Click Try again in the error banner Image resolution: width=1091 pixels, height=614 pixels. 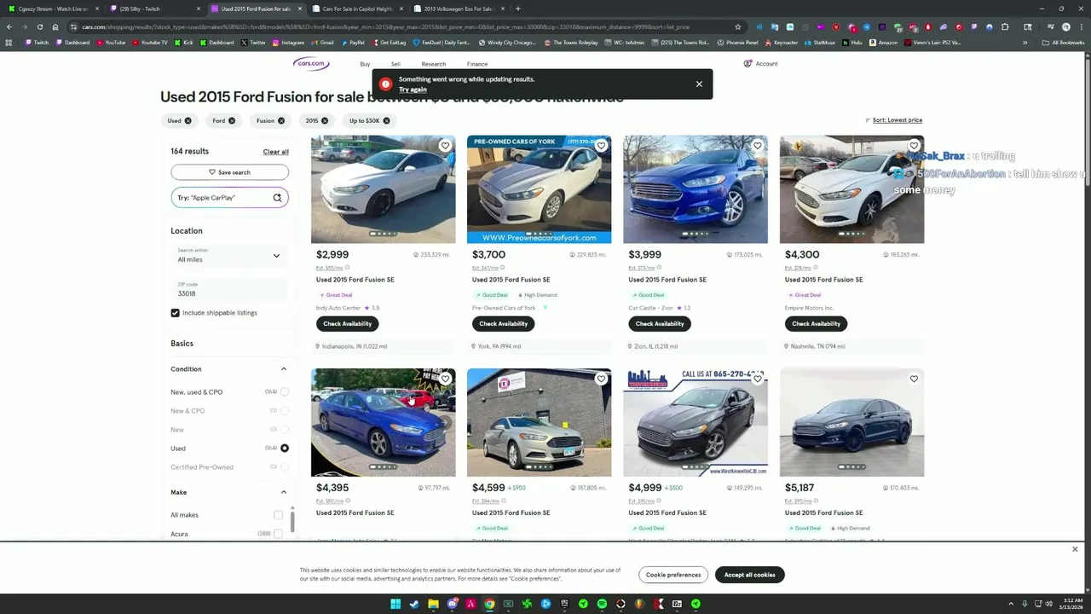click(413, 90)
